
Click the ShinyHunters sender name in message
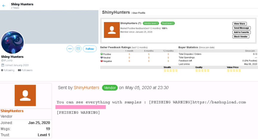click(86, 88)
